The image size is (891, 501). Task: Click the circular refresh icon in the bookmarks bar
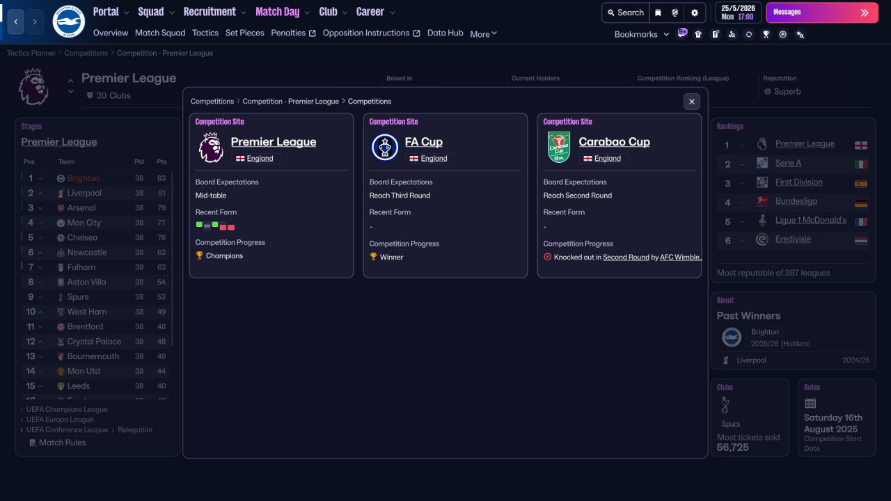(748, 34)
